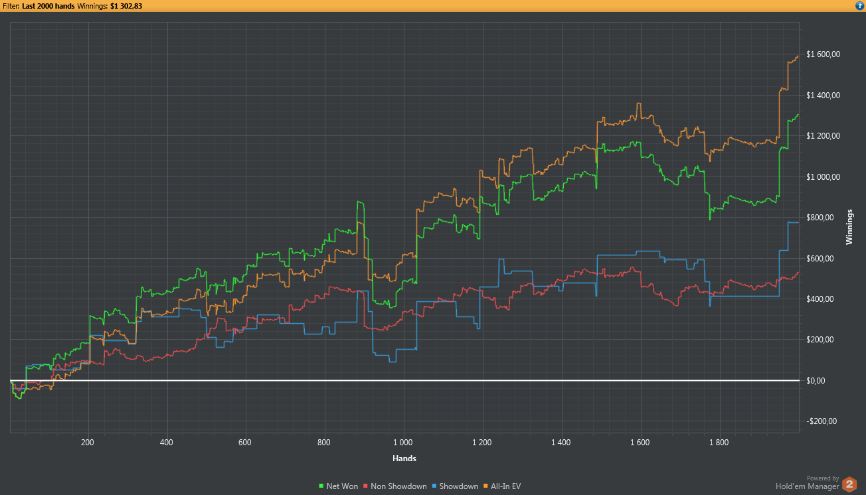Select the 1 000 hands tick label
This screenshot has width=866, height=495.
403,442
